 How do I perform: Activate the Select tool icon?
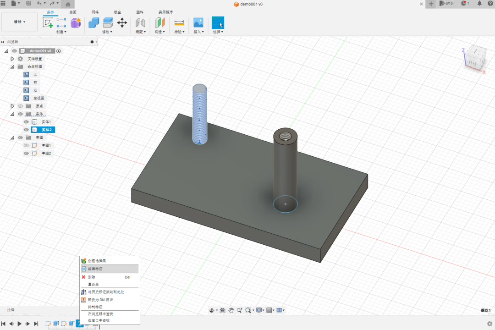click(218, 23)
